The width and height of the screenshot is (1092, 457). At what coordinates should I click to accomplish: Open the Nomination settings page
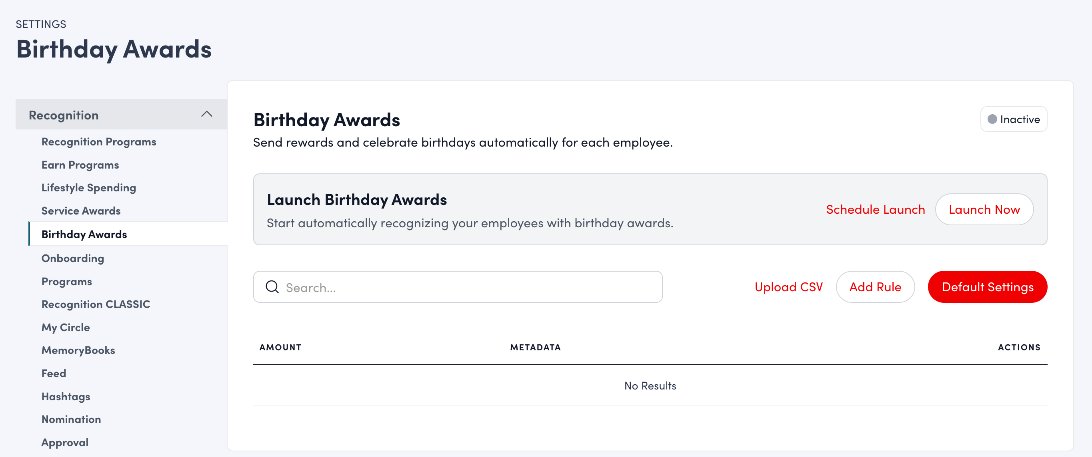tap(71, 419)
